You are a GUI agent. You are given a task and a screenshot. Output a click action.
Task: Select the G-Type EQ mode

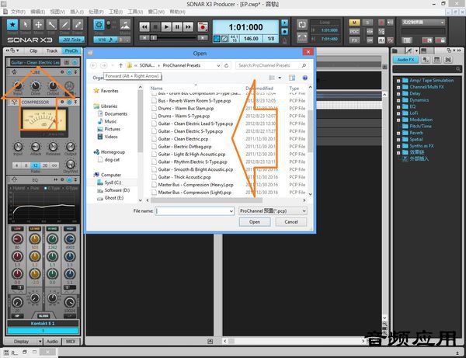70,189
